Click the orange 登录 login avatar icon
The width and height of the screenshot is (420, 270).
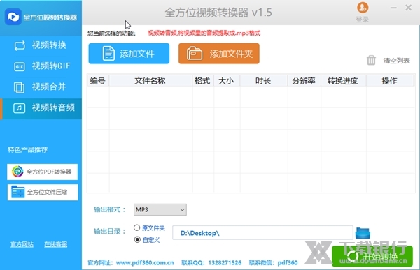(x=363, y=8)
